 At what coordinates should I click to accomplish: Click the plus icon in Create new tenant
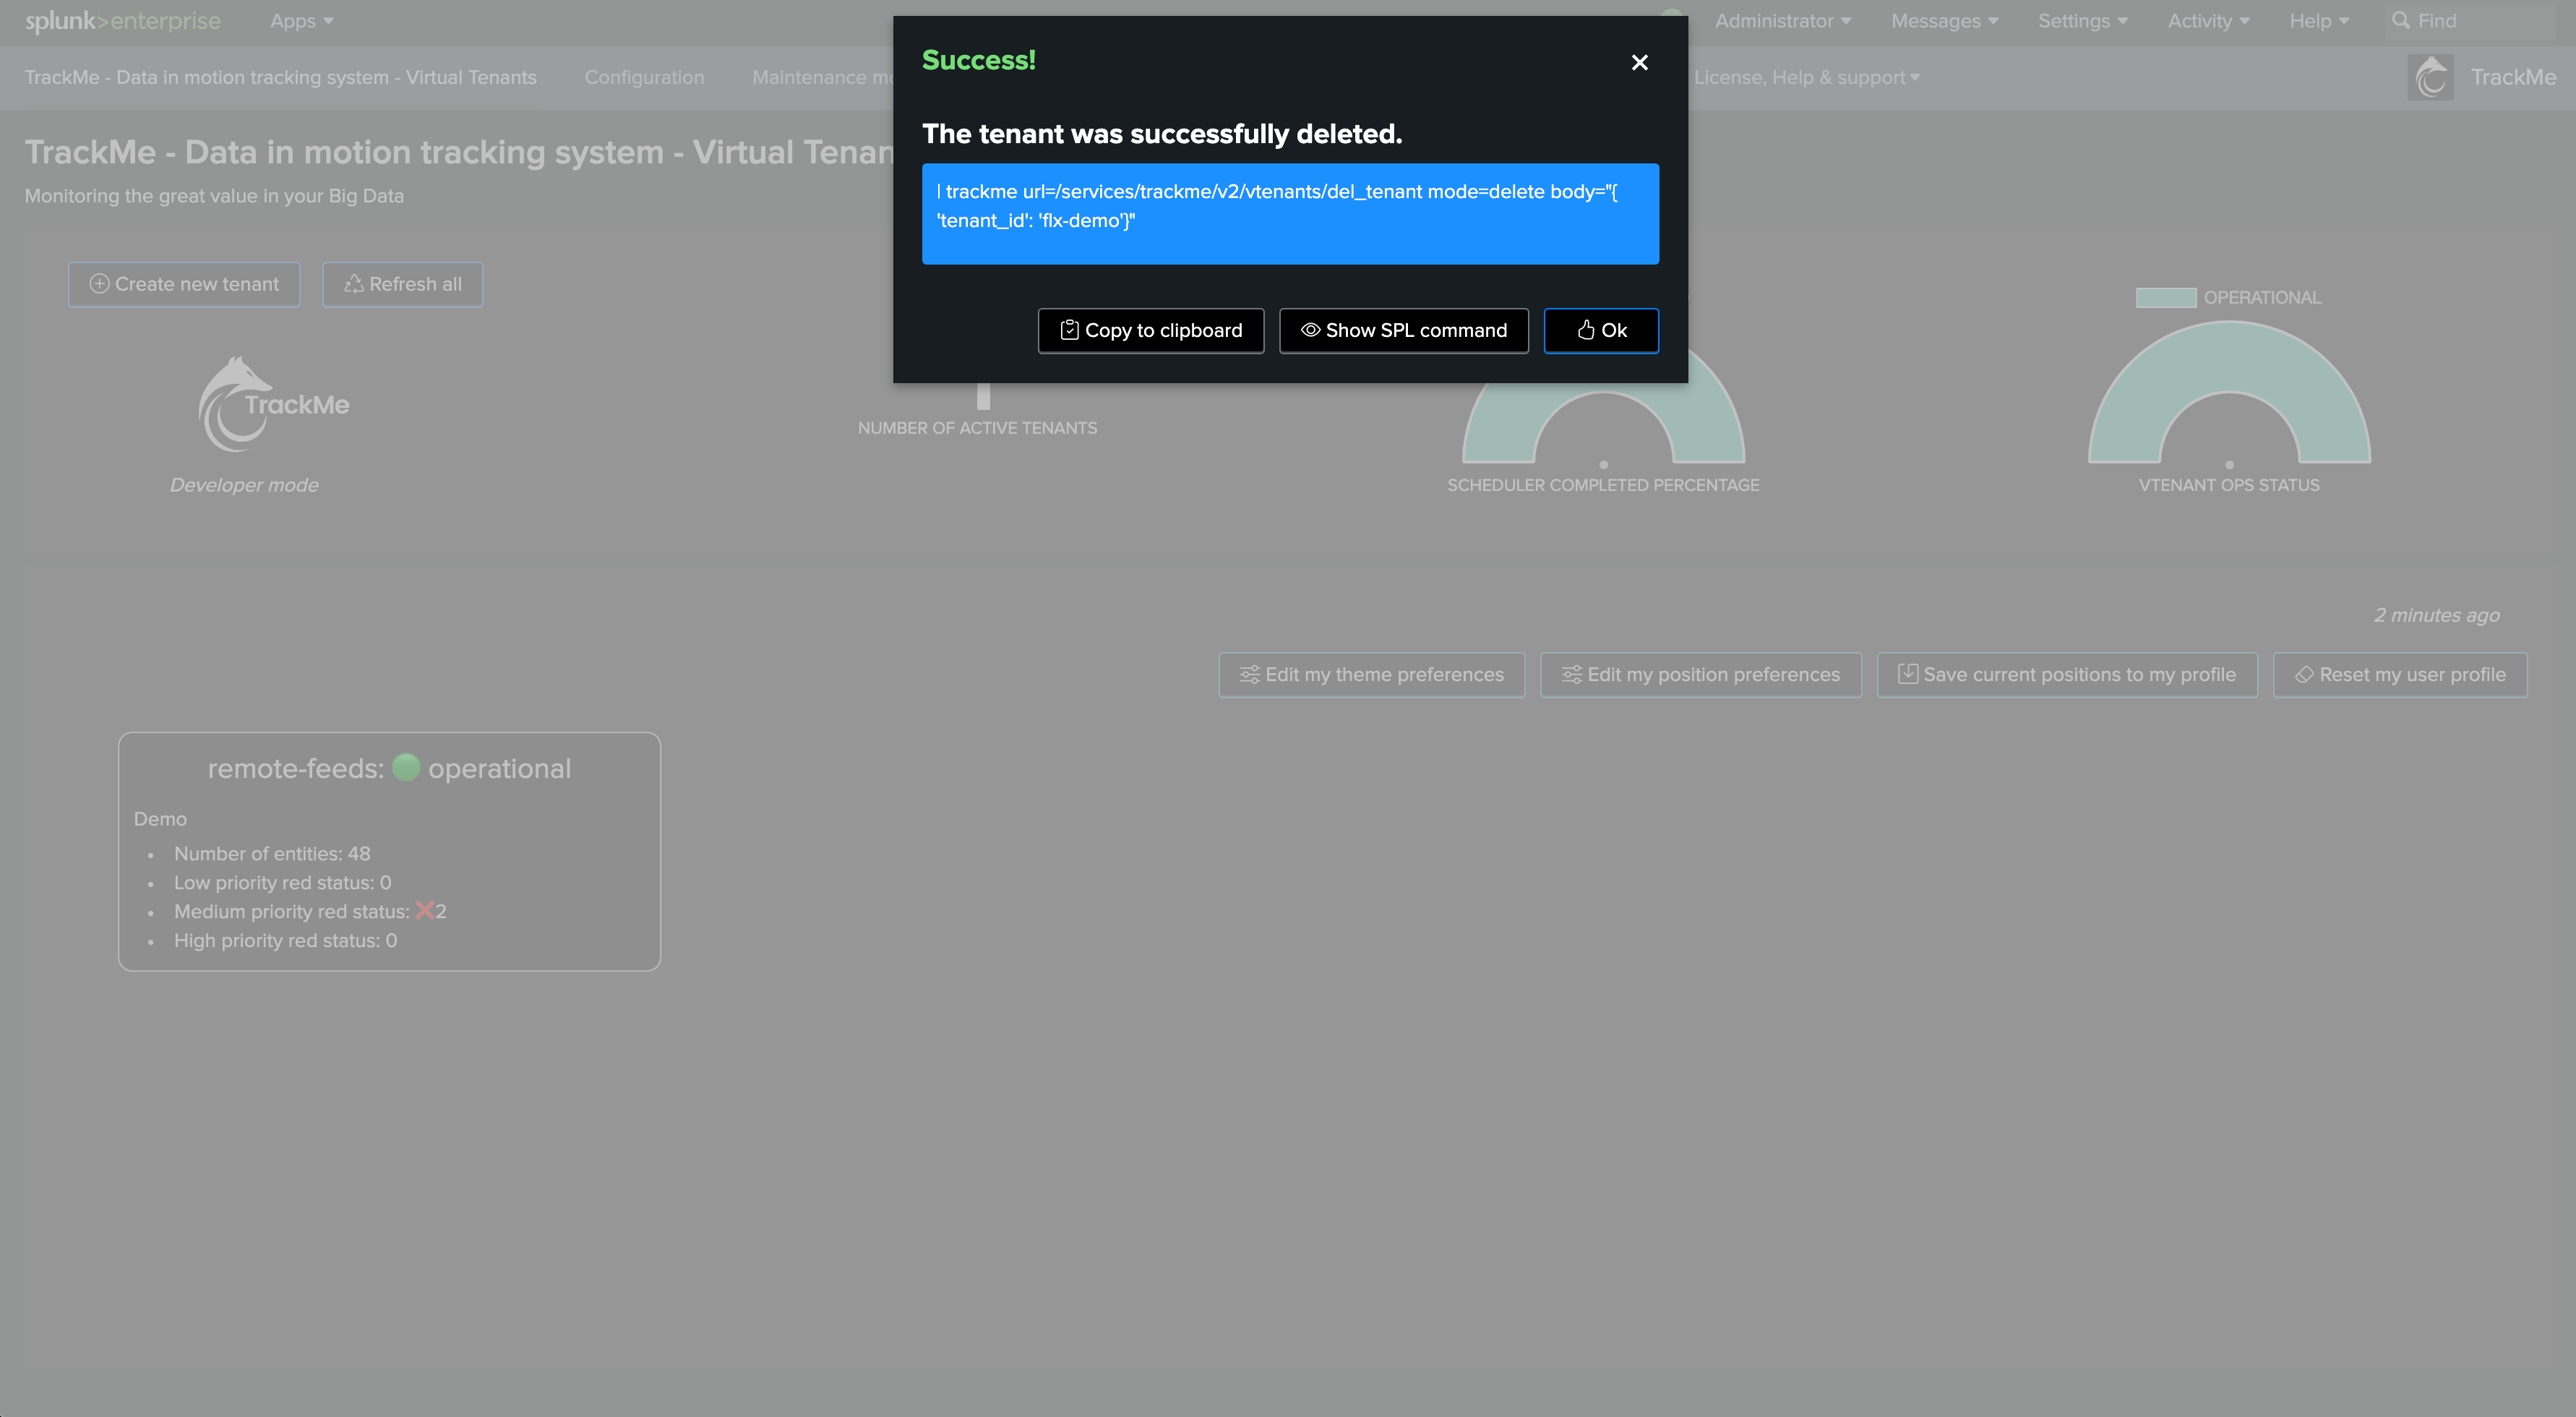tap(99, 284)
